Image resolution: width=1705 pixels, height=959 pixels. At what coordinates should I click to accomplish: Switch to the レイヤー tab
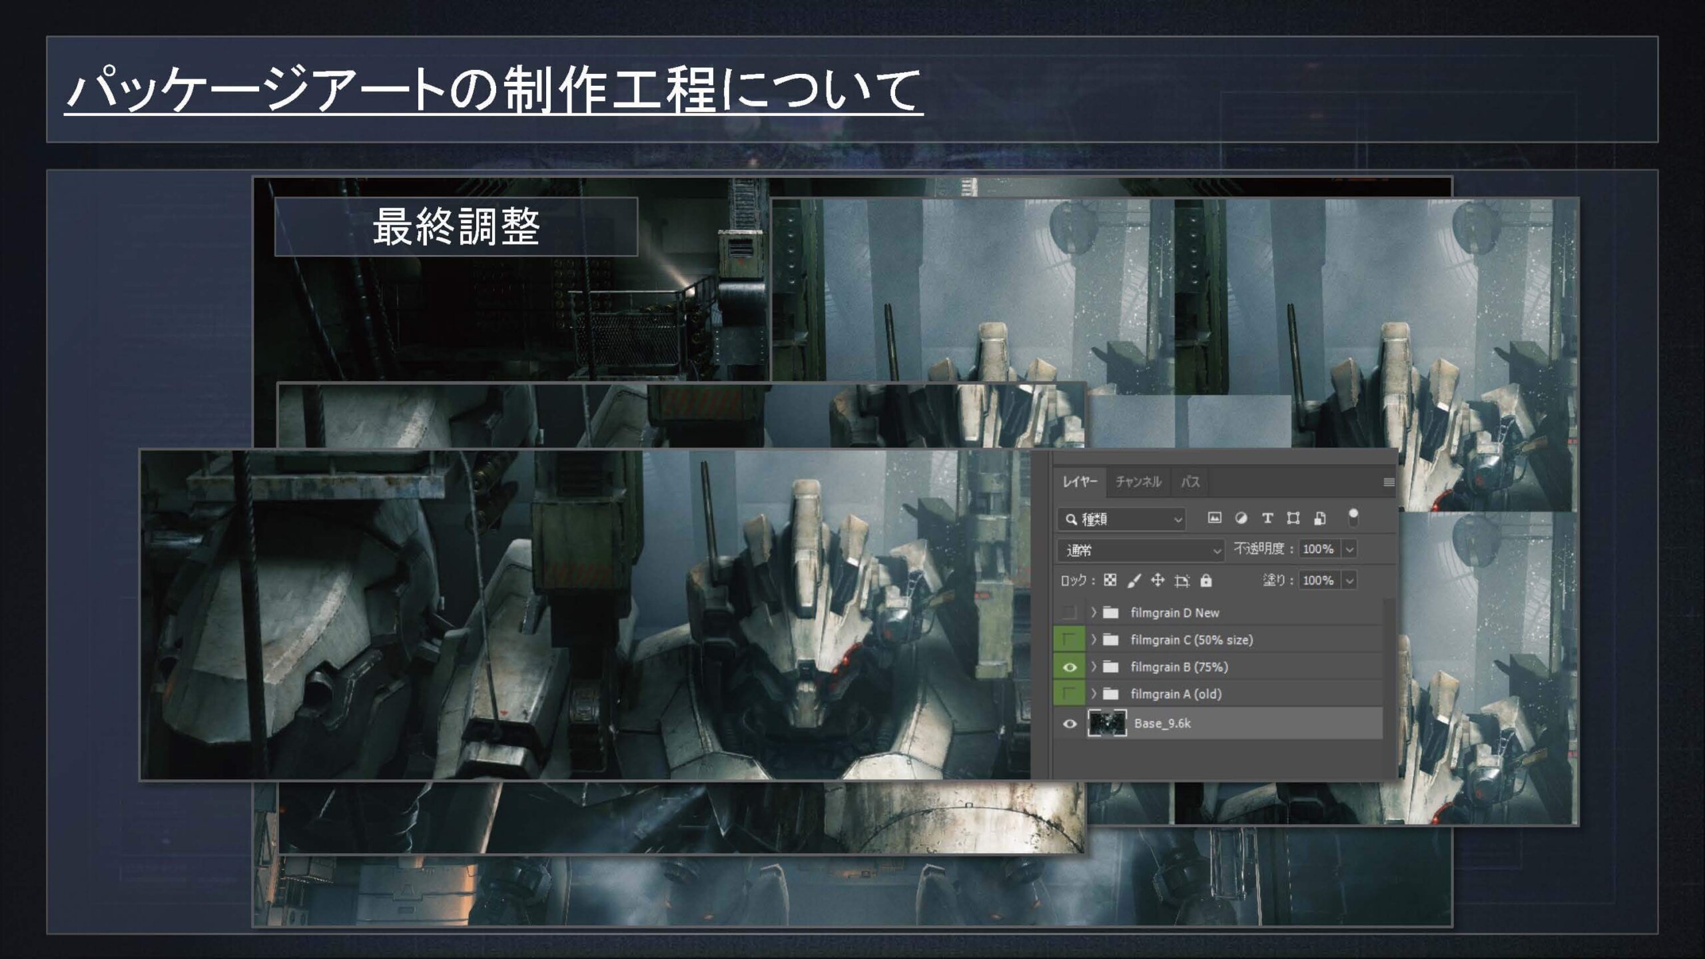[x=1080, y=482]
